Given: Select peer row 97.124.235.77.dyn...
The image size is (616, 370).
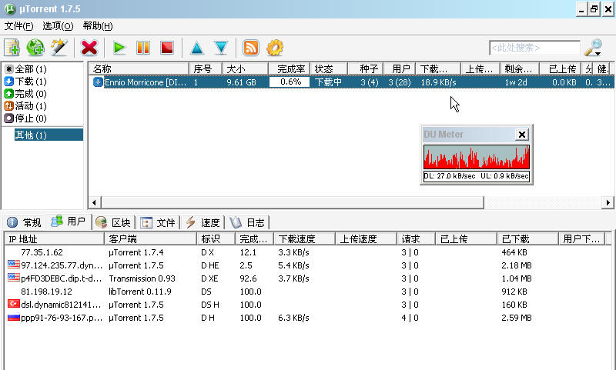Looking at the screenshot, I should tap(308, 265).
